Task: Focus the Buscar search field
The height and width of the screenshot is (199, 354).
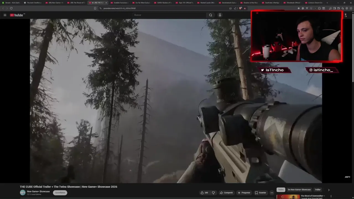Action: click(169, 15)
